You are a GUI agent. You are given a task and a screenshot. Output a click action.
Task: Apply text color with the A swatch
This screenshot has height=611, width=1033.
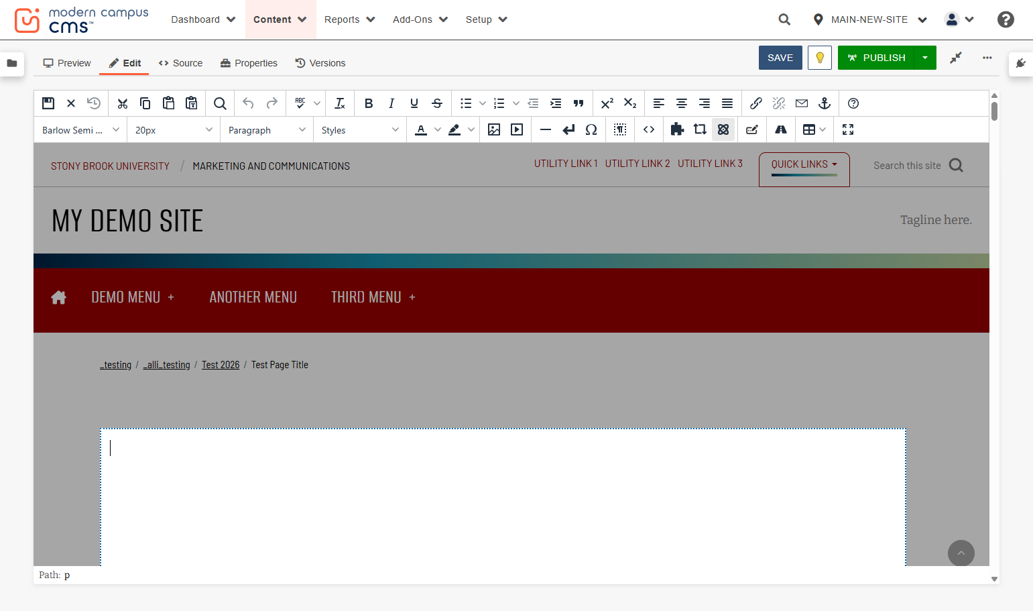pos(421,129)
